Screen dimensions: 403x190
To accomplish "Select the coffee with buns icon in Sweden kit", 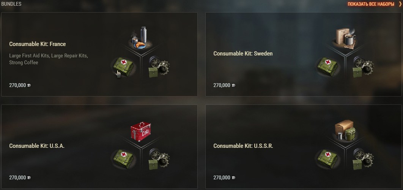I will click(345, 38).
